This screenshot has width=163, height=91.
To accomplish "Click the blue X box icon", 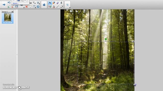I will click(38, 7).
